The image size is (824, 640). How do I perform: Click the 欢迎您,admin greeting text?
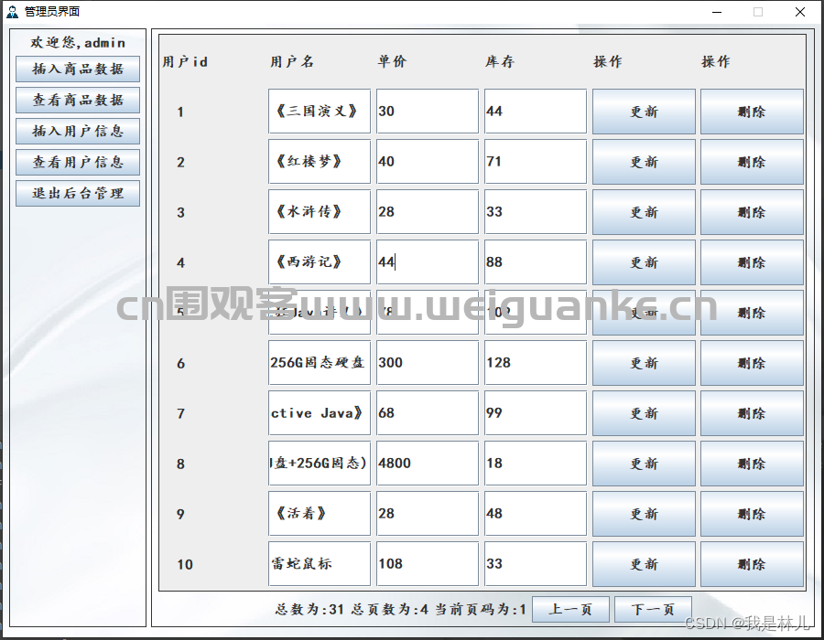pyautogui.click(x=78, y=42)
